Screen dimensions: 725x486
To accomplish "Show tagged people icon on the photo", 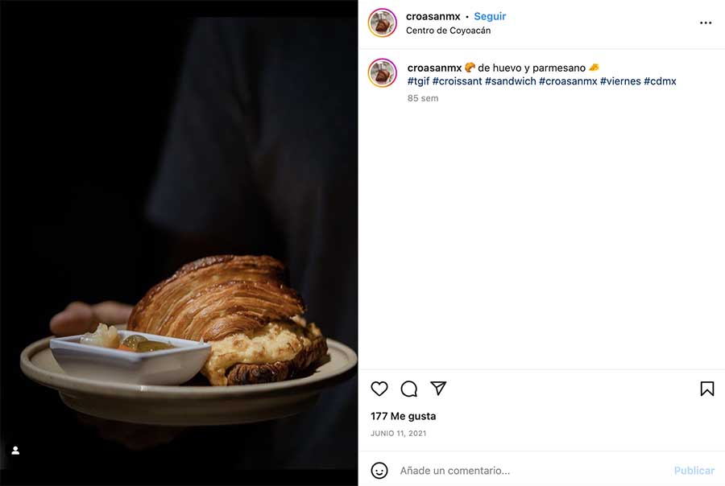I will (15, 450).
